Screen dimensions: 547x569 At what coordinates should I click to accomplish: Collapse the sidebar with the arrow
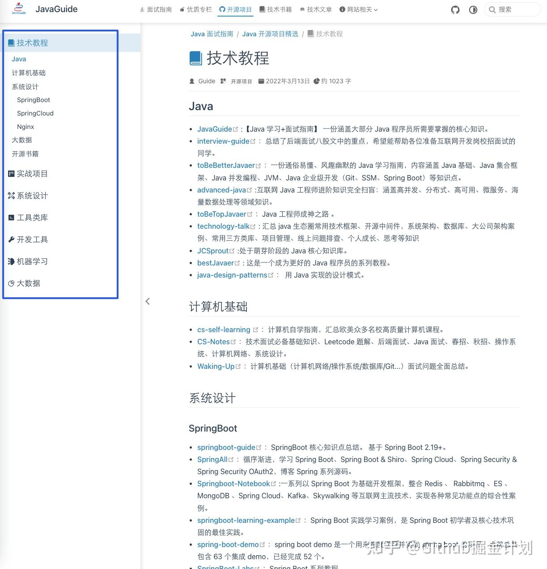(x=148, y=301)
